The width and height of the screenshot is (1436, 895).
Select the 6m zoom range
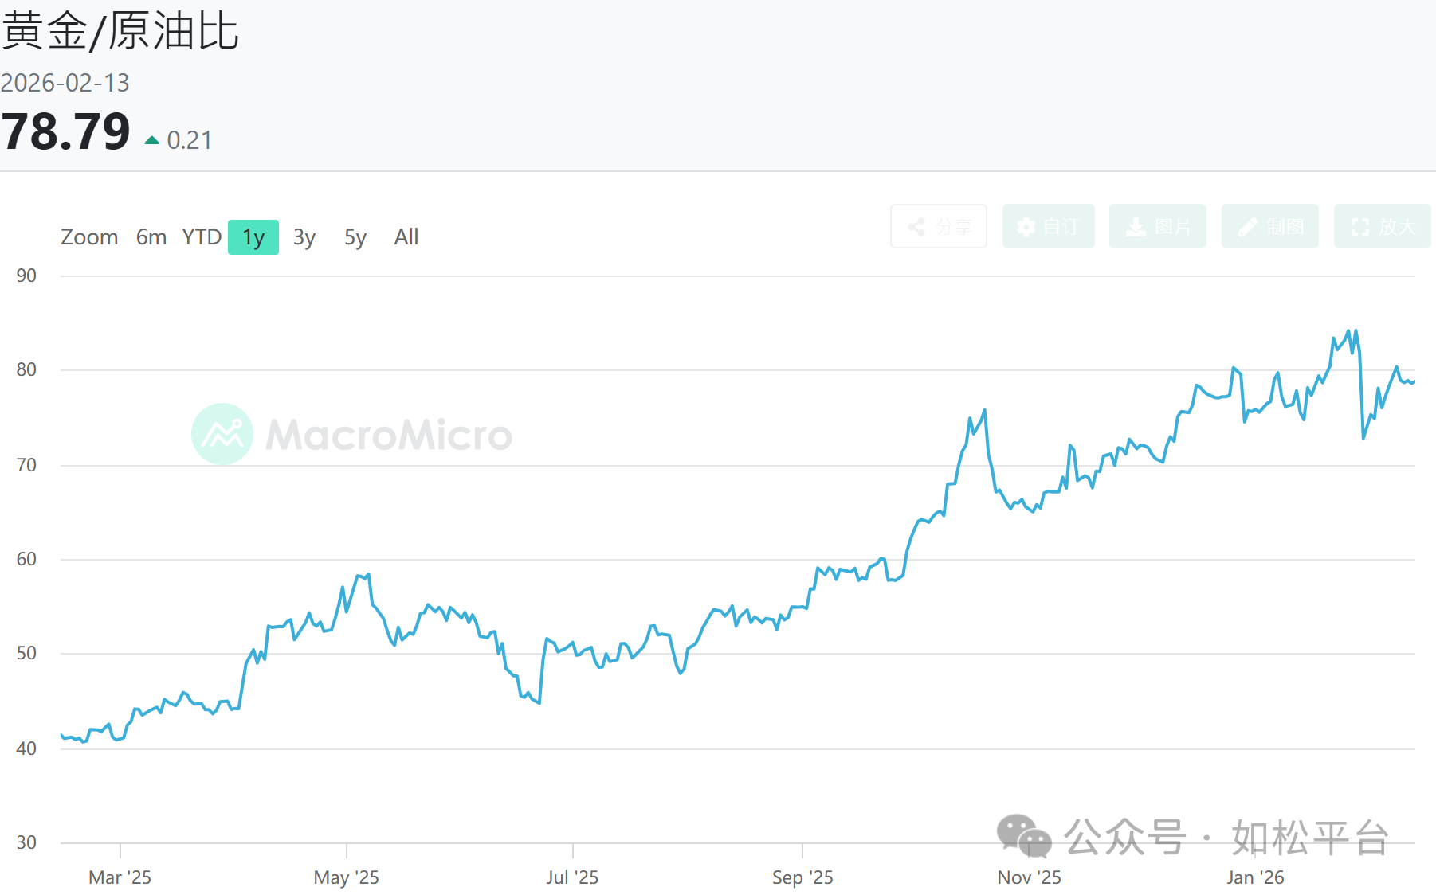tap(151, 237)
